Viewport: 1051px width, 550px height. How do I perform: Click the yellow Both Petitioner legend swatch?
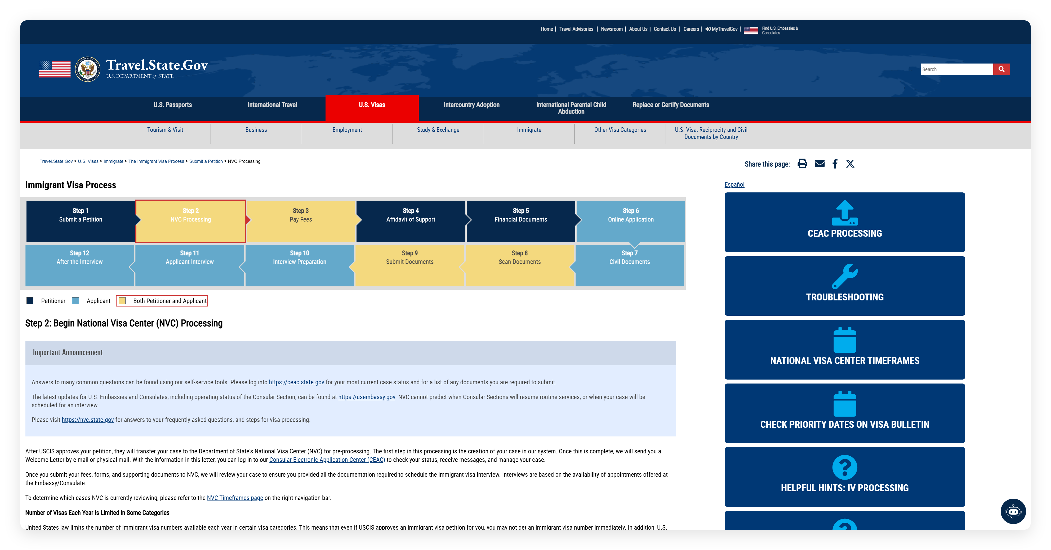[x=122, y=301]
